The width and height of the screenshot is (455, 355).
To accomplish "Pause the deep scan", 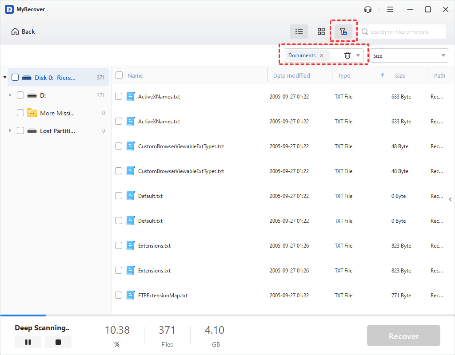I will point(28,342).
